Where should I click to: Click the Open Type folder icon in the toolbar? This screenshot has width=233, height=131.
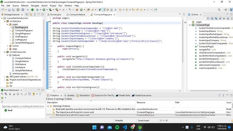tap(88, 10)
